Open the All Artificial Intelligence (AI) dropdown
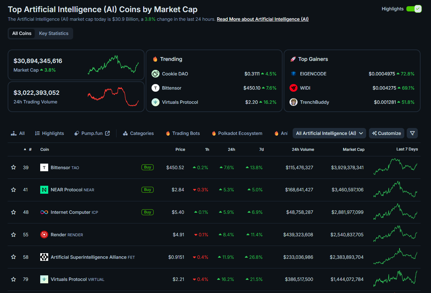This screenshot has width=431, height=293. pos(329,133)
